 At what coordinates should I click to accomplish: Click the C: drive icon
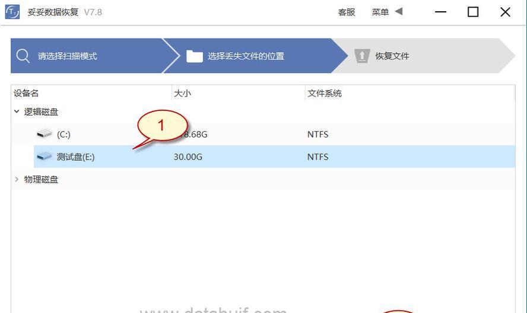(44, 134)
